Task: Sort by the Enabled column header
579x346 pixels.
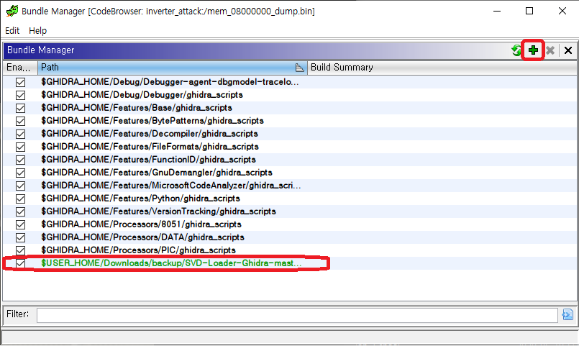Action: point(20,68)
